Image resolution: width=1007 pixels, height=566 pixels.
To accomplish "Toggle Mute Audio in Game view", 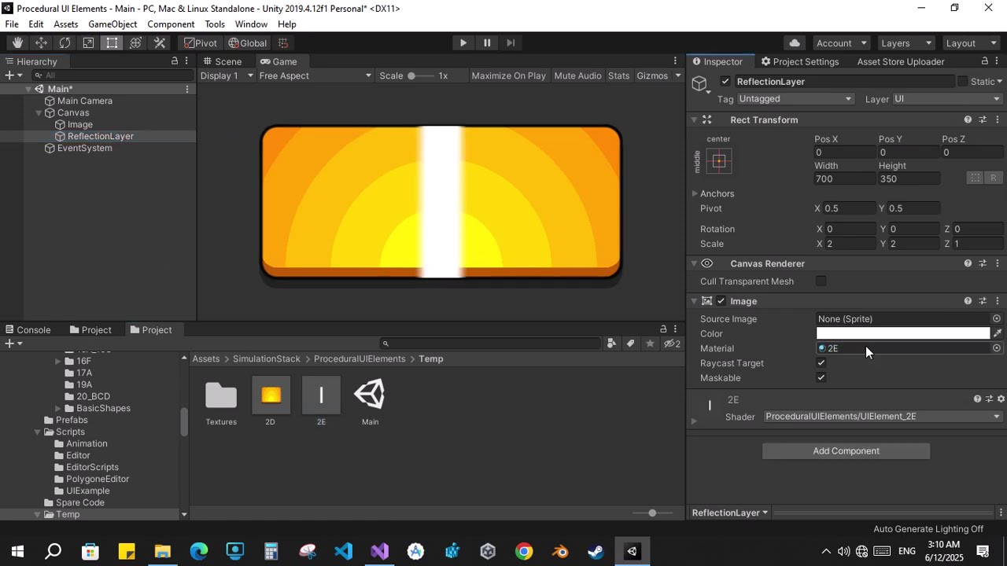I will pyautogui.click(x=577, y=75).
